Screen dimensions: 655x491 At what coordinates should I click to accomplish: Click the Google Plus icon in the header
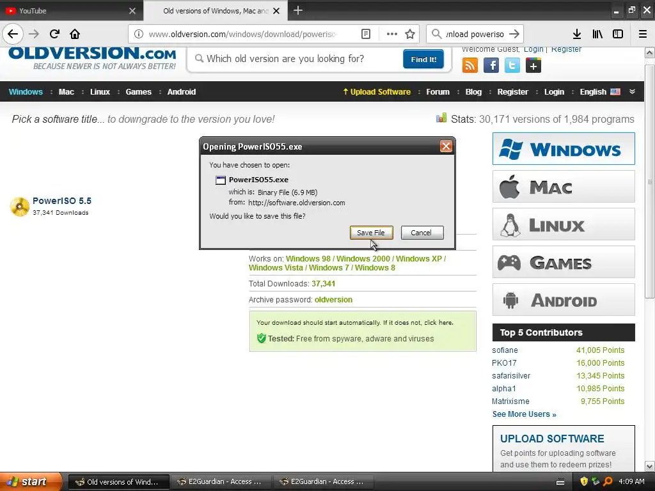pos(533,65)
